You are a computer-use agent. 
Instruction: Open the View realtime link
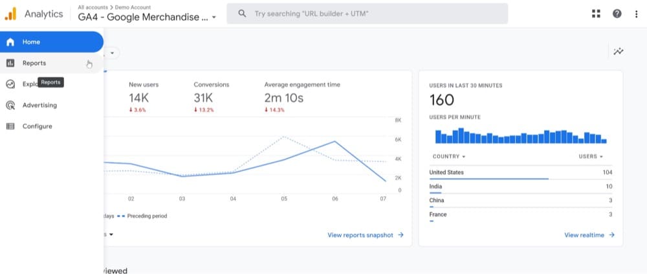pos(589,235)
